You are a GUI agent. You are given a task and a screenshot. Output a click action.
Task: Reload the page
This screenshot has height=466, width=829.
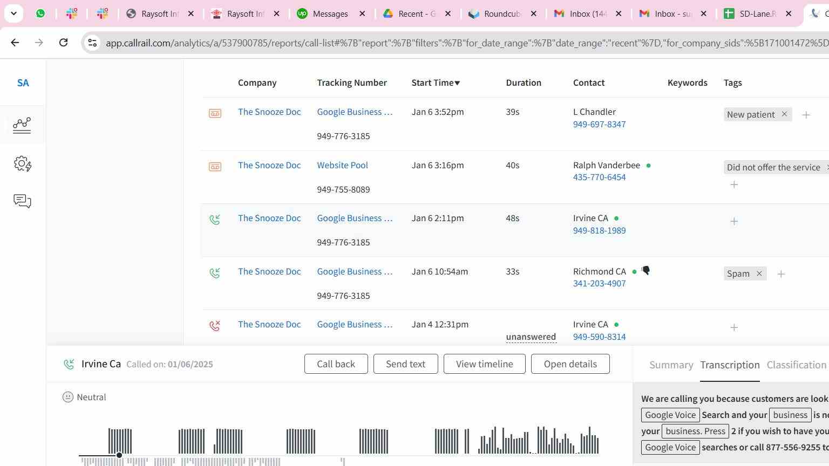pos(63,43)
